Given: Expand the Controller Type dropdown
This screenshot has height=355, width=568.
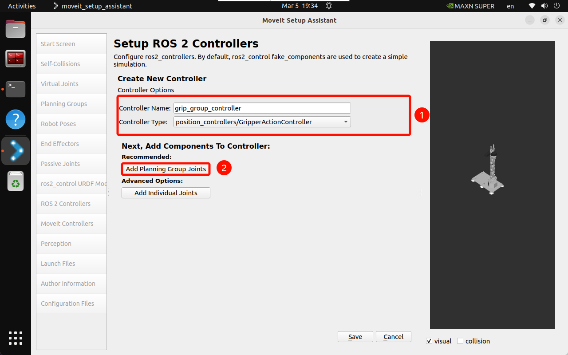Looking at the screenshot, I should point(262,122).
